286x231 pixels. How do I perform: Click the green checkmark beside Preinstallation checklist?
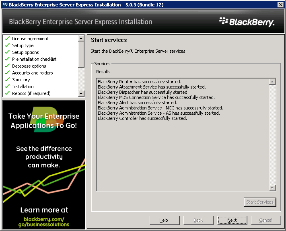(x=7, y=59)
